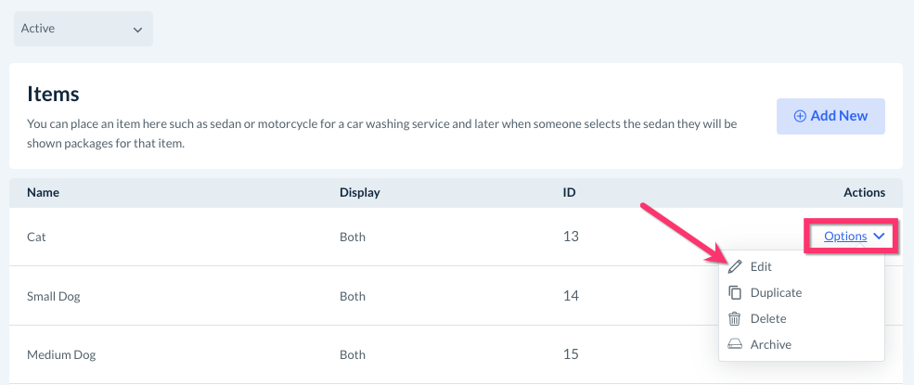Click the plus icon on Add New
This screenshot has width=914, height=385.
pos(800,116)
